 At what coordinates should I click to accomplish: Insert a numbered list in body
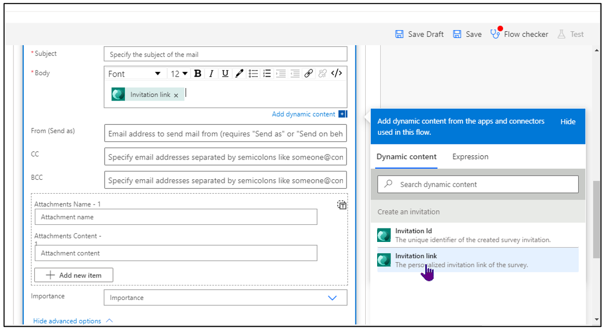pyautogui.click(x=267, y=74)
